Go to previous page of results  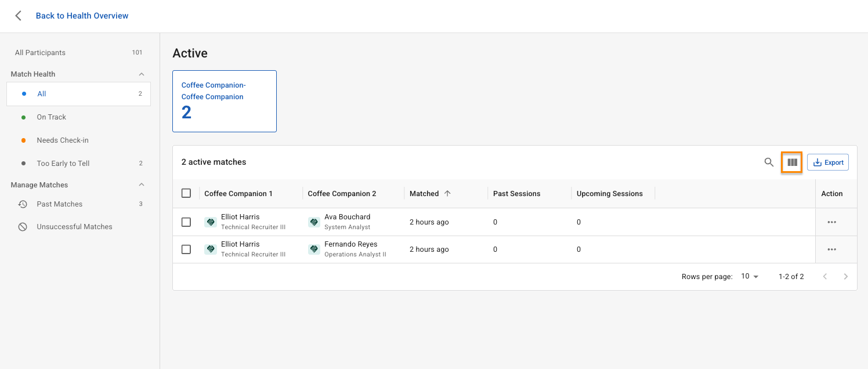(x=824, y=277)
